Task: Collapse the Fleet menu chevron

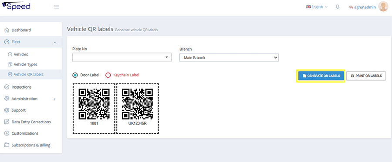Action: pyautogui.click(x=55, y=42)
